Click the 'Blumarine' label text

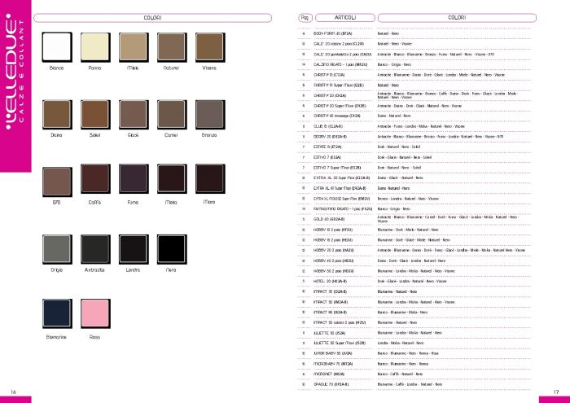coord(56,337)
